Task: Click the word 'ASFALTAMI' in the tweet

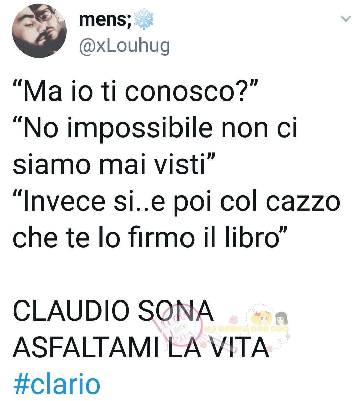Action: click(x=86, y=348)
